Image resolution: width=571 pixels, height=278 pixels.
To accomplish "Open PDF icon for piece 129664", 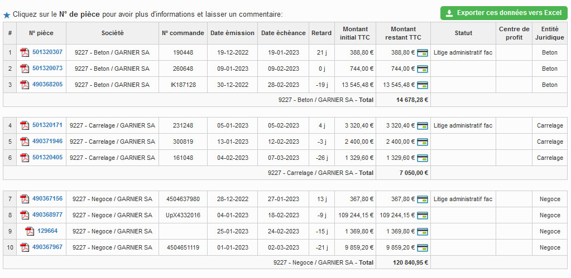I will coord(30,231).
